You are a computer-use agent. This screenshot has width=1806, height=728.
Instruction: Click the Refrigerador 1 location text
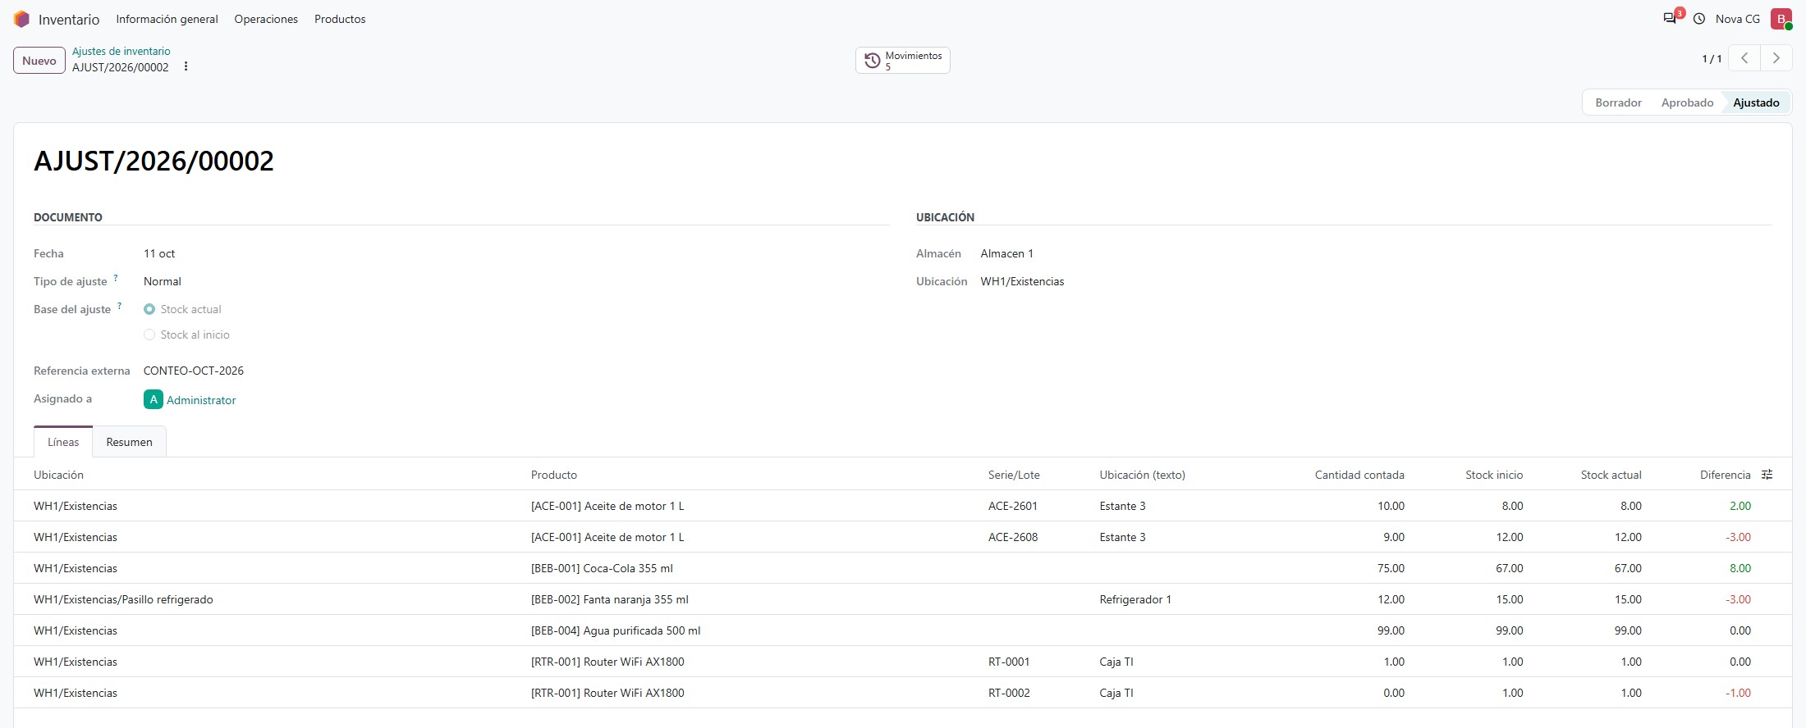pyautogui.click(x=1135, y=599)
